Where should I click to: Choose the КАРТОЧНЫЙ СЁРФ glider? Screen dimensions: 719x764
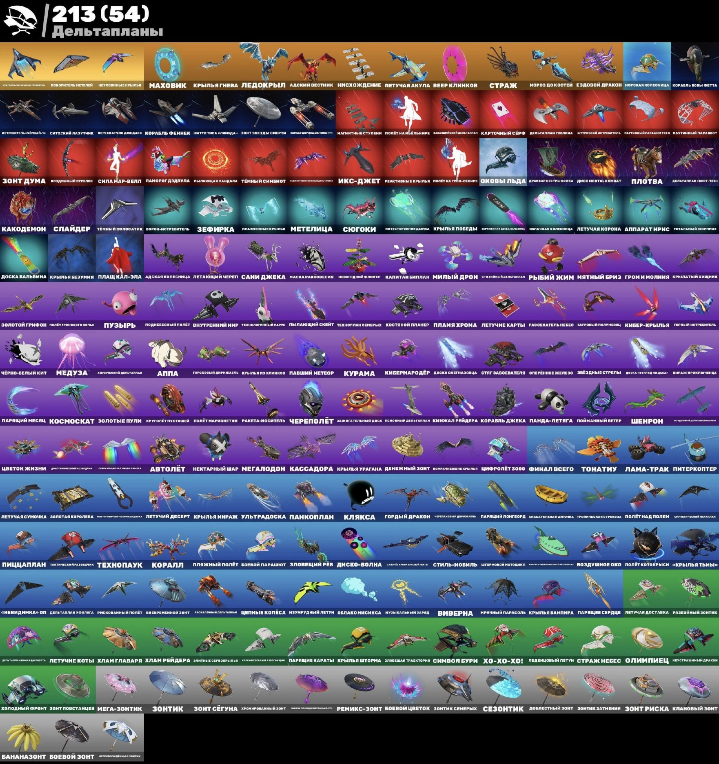coord(503,114)
